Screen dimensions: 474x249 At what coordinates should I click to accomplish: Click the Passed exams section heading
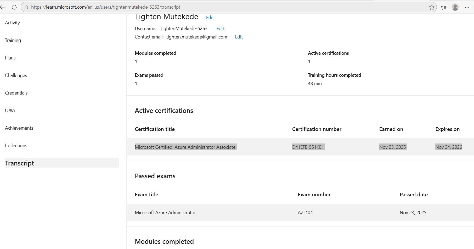[x=155, y=176]
